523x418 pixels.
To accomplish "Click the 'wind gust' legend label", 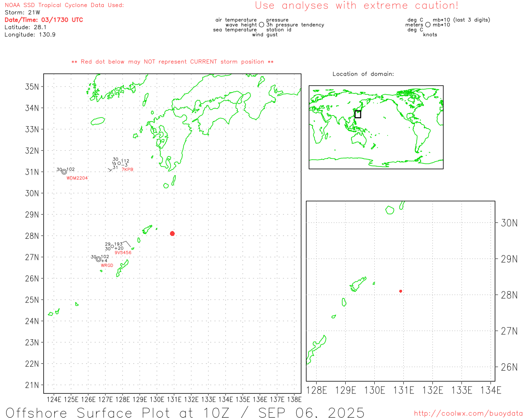I will 265,35.
